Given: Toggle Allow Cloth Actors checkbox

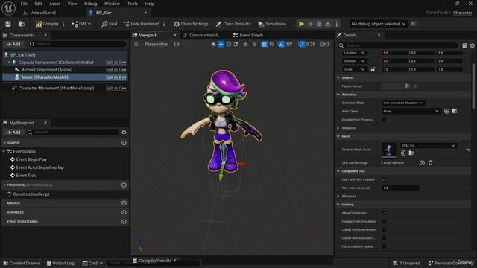Looking at the screenshot, I should 384,213.
